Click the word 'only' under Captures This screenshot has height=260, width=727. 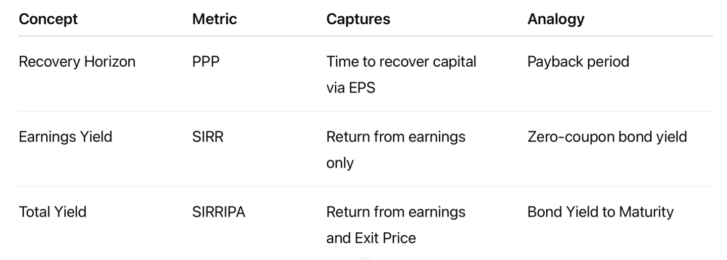click(340, 163)
